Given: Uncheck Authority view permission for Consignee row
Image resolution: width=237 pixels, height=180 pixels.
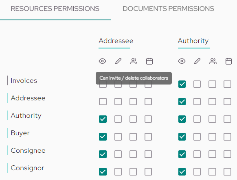Looking at the screenshot, I should click(x=182, y=154).
